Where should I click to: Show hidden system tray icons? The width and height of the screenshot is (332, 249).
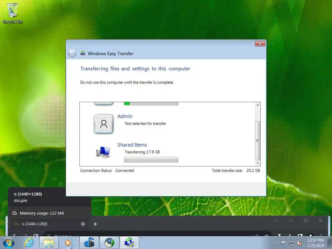[276, 243]
